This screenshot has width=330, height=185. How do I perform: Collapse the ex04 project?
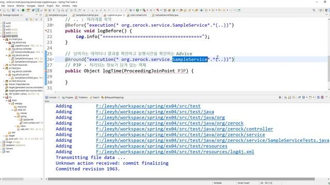click(1, 36)
